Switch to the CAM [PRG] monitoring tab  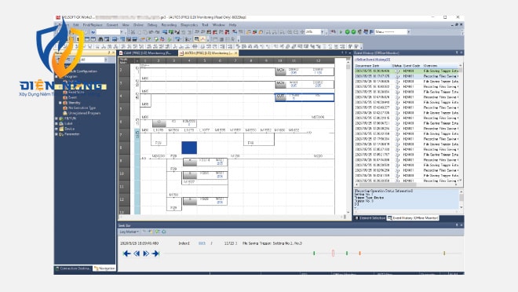[x=148, y=53]
